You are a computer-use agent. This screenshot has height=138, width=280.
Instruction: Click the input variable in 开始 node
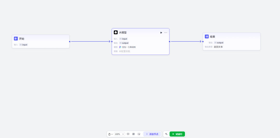(x=24, y=45)
